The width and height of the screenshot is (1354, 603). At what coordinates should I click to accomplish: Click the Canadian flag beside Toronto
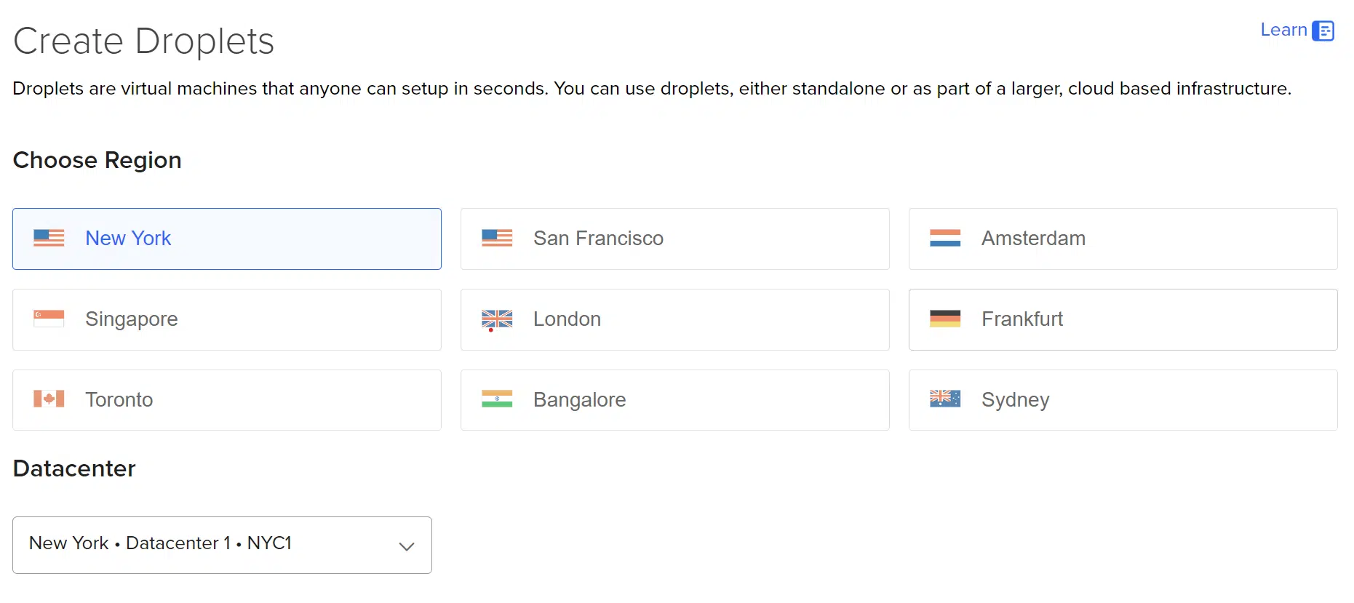pos(49,399)
